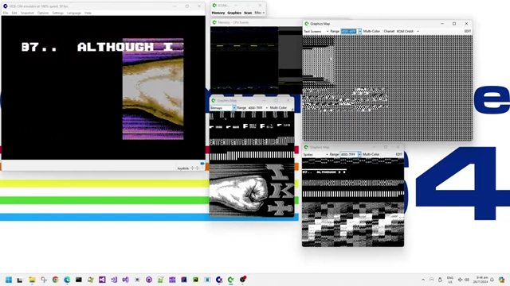This screenshot has width=510, height=286.
Task: Click VICE emulator title bar icon
Action: pyautogui.click(x=6, y=6)
